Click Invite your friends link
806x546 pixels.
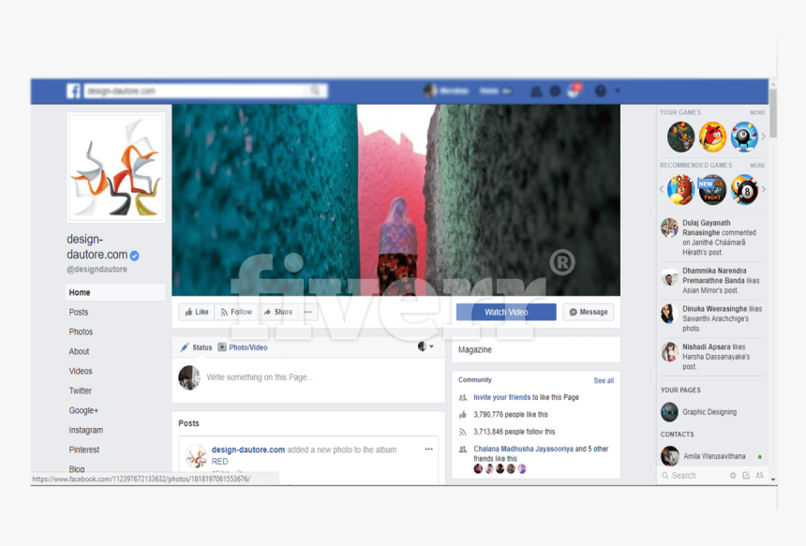(x=501, y=397)
